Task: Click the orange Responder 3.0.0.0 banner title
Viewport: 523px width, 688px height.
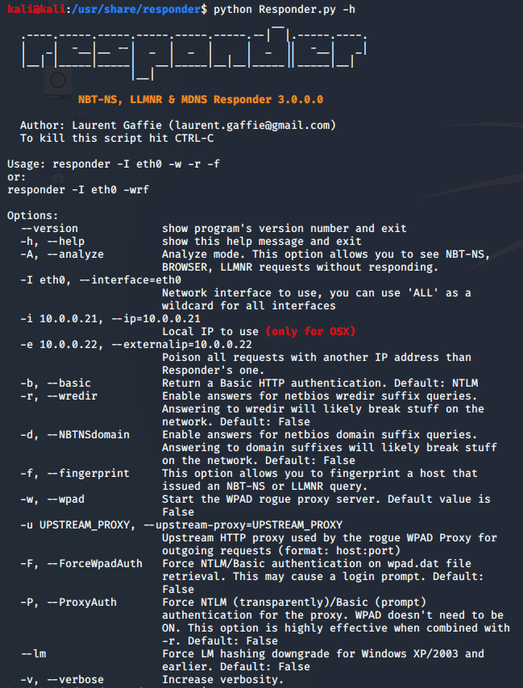Action: [201, 100]
